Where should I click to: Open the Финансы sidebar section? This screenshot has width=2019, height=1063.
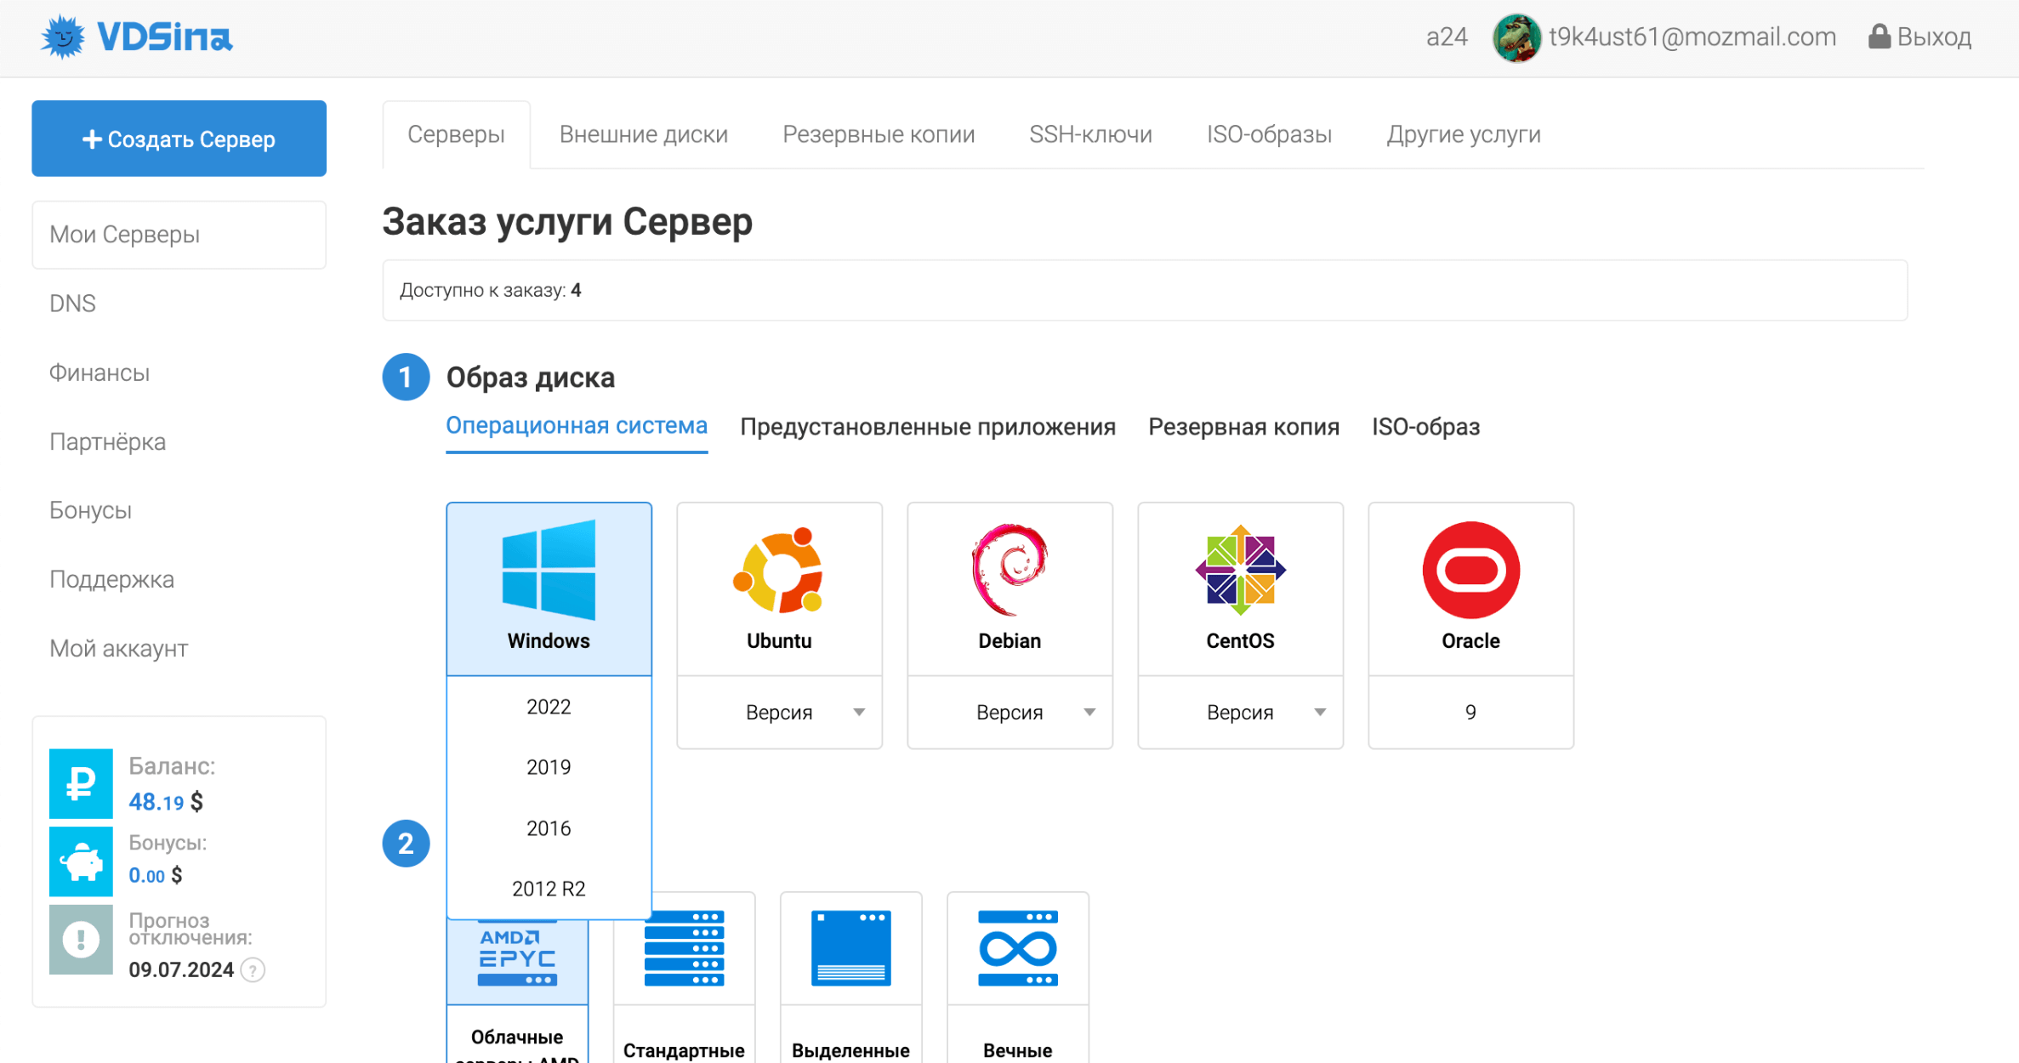100,372
